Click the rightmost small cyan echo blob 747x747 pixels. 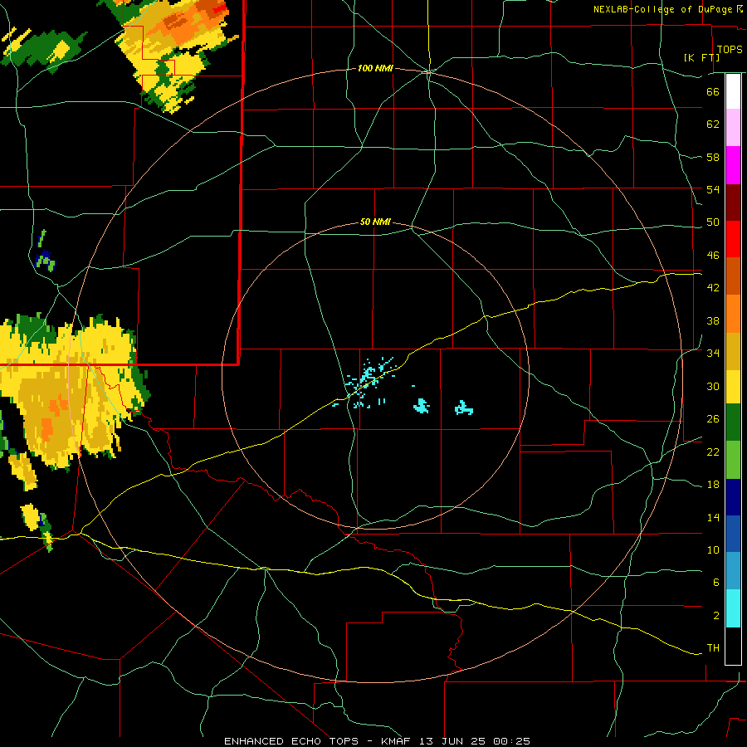[x=463, y=408]
